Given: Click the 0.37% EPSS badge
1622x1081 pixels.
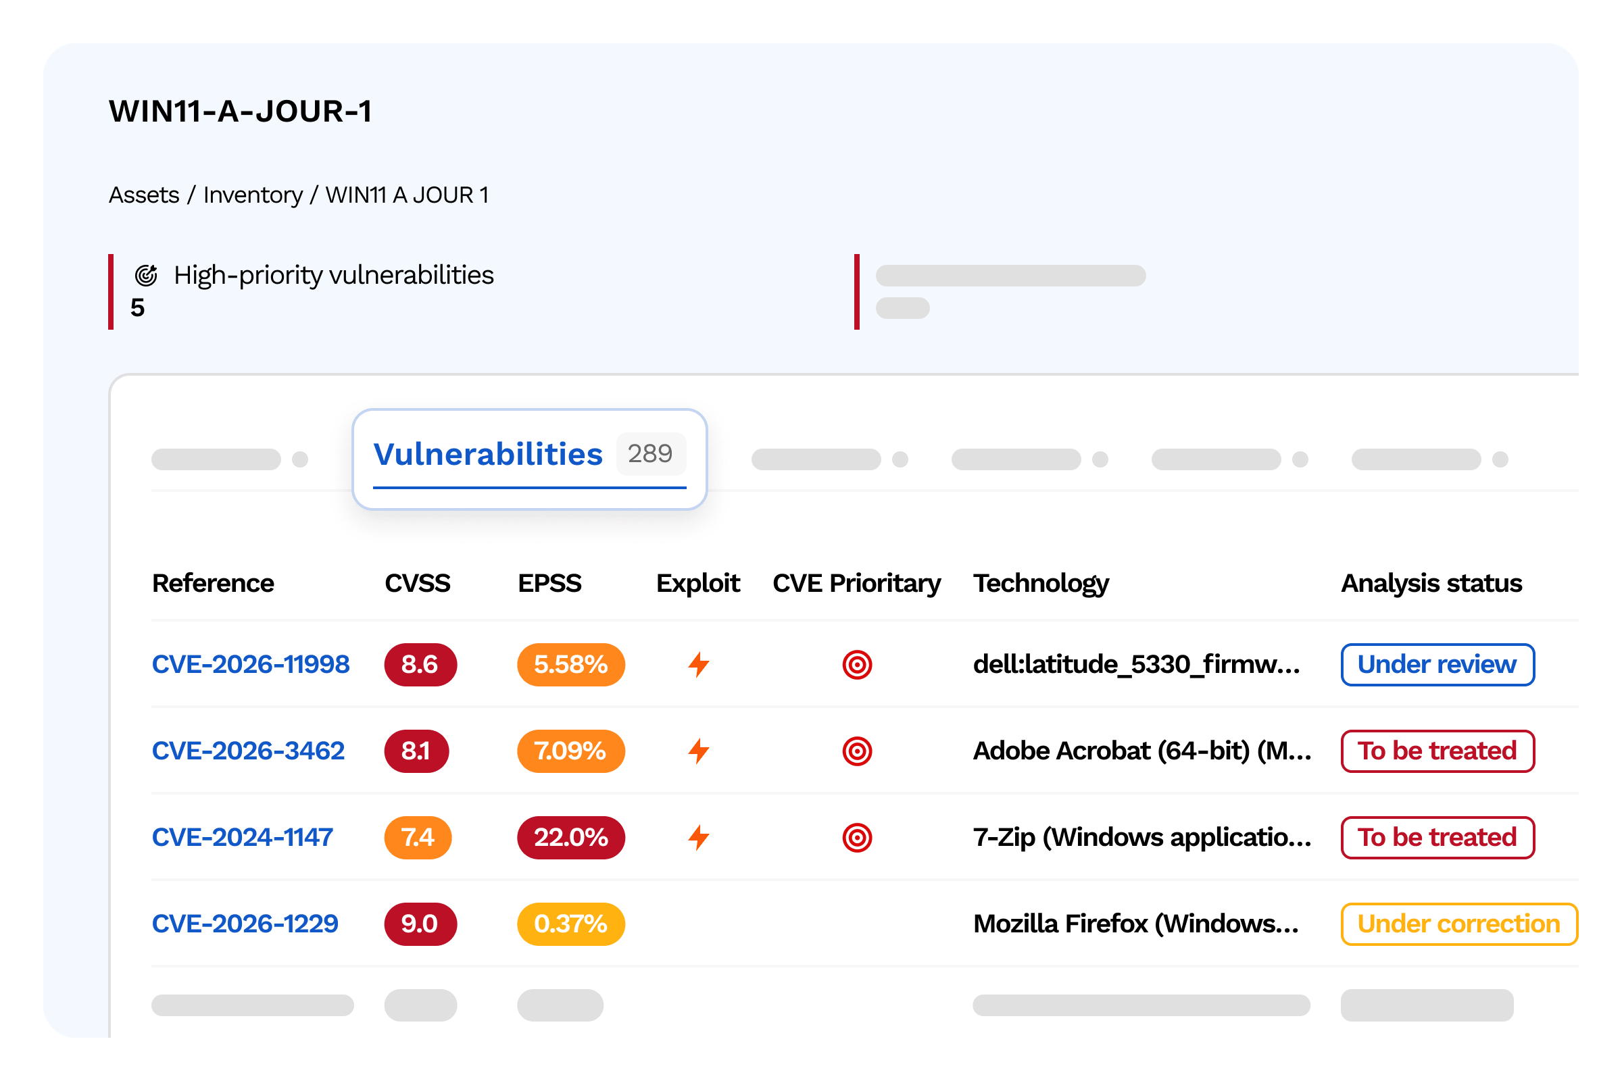Looking at the screenshot, I should (571, 924).
